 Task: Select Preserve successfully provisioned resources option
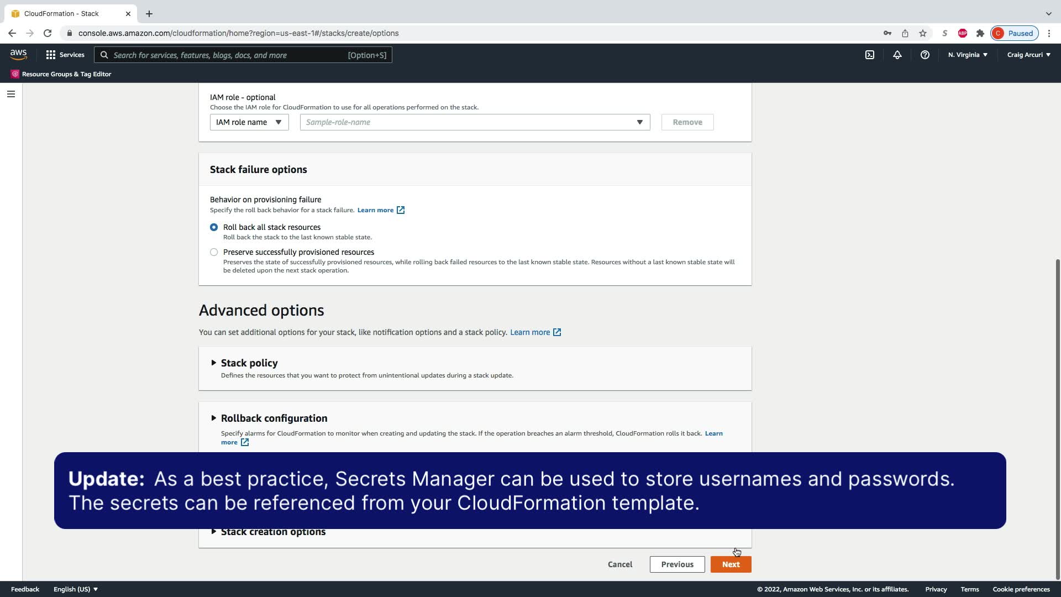pos(214,252)
